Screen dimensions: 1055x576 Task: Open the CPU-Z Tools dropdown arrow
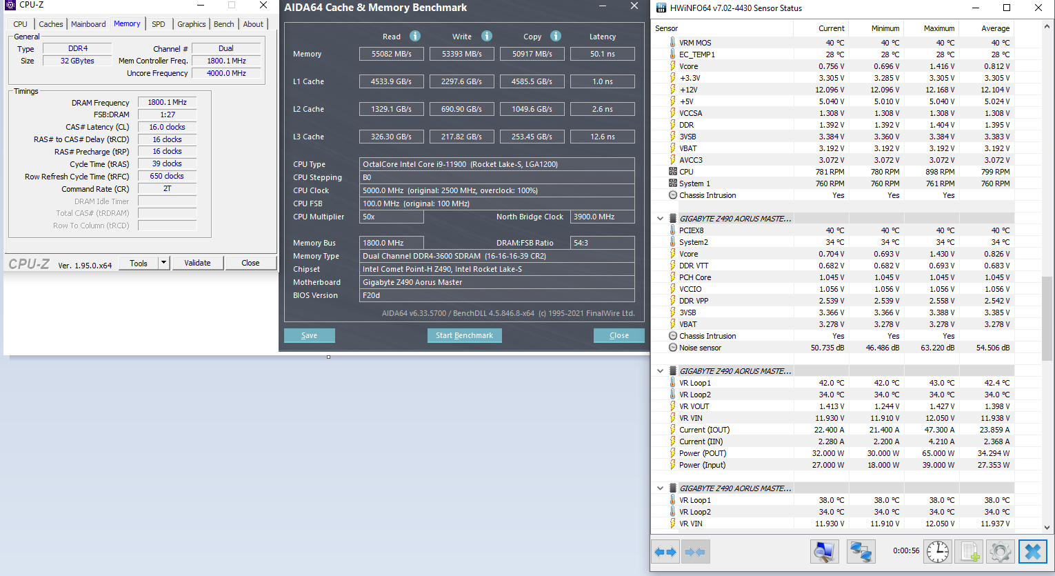pos(163,263)
